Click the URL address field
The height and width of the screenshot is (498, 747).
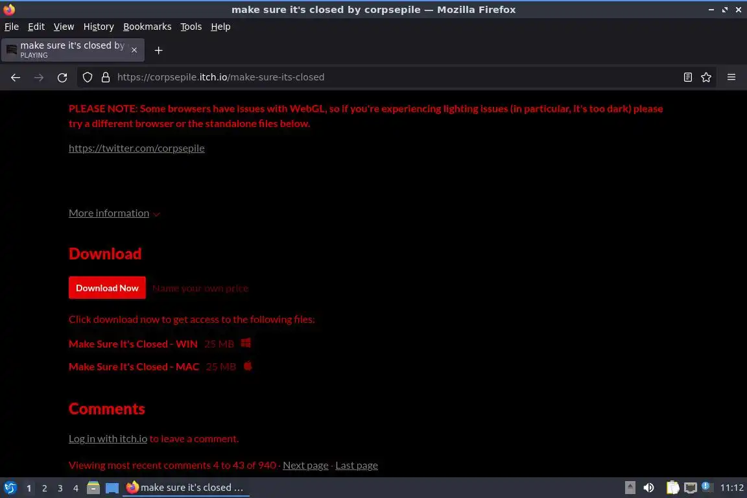pos(396,77)
